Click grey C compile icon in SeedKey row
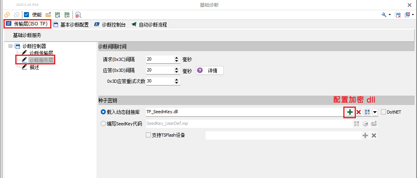 click(365, 124)
